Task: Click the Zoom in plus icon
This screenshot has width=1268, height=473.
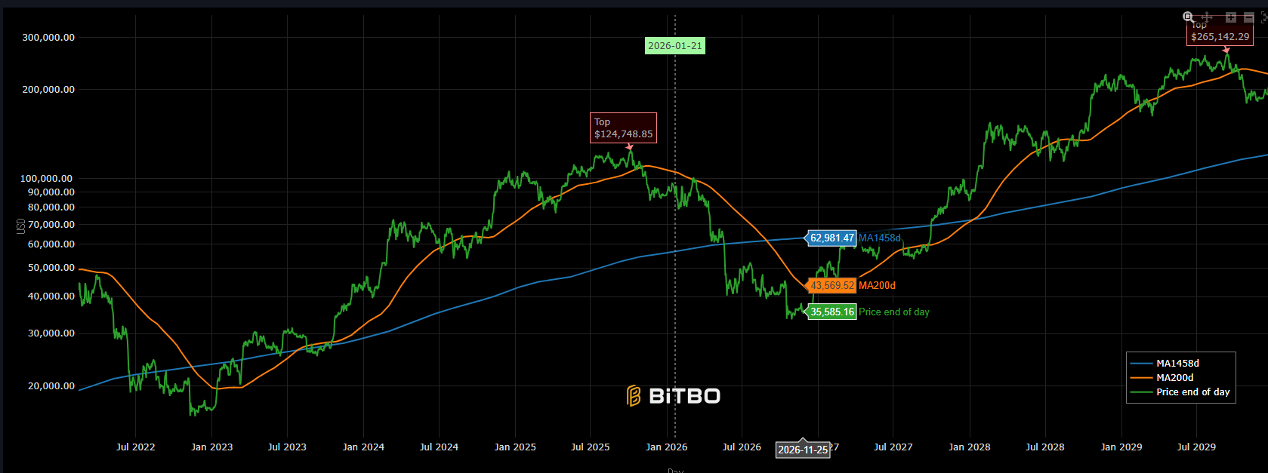Action: (x=1231, y=17)
